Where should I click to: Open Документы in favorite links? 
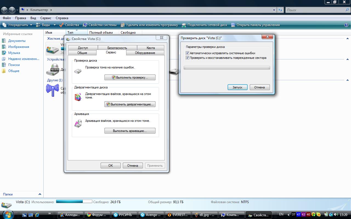pos(17,41)
